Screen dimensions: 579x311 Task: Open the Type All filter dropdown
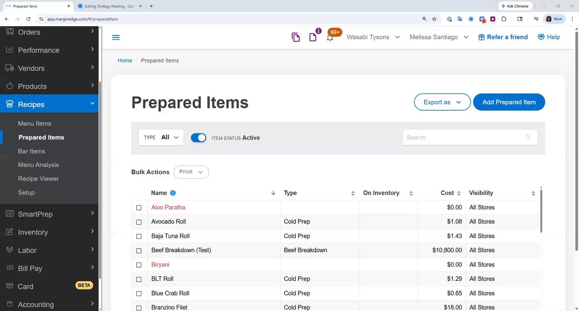161,137
